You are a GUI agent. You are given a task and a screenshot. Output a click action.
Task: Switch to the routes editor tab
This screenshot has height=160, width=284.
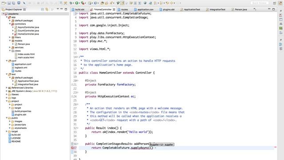(124, 9)
